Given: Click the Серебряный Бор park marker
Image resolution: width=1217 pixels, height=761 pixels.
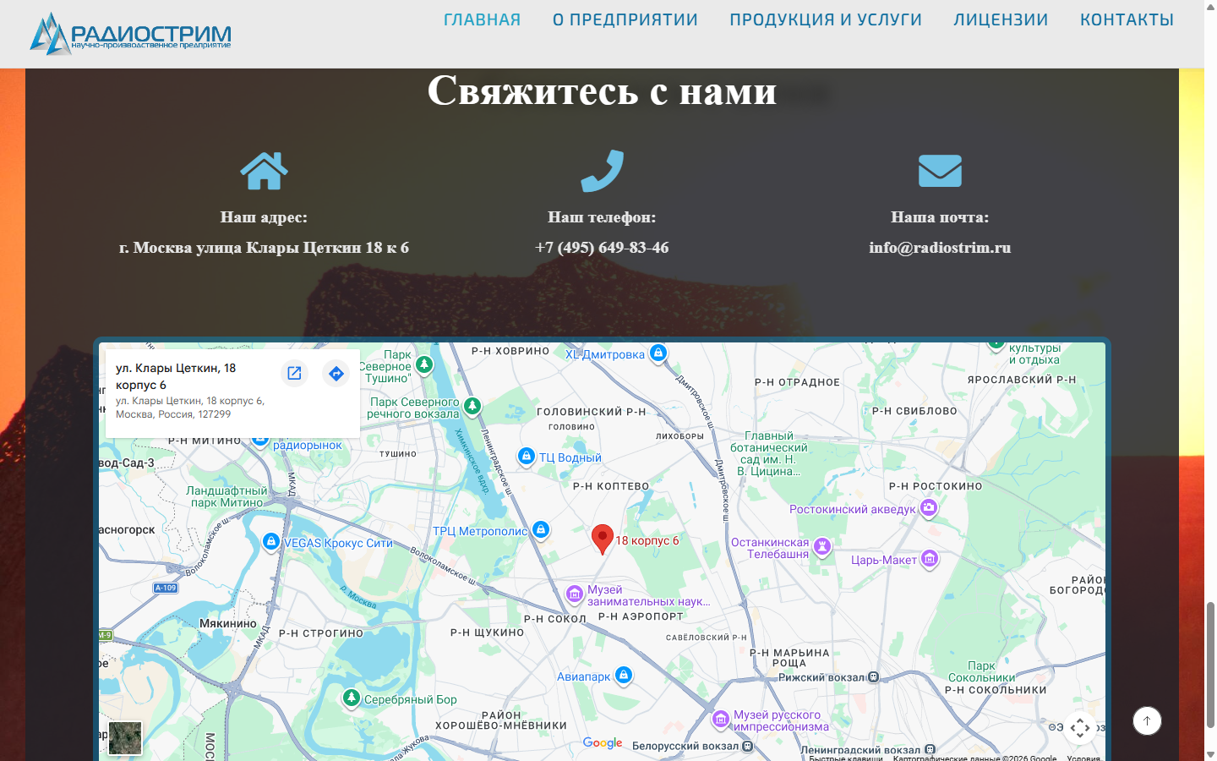Looking at the screenshot, I should (352, 698).
